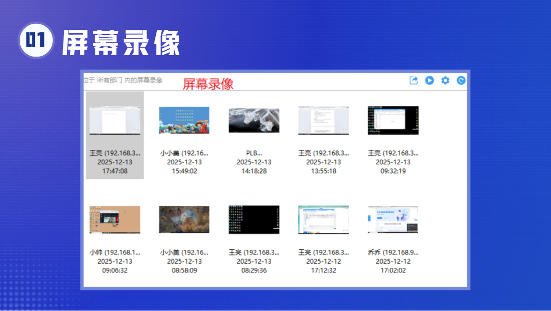Select the PLB recording thumbnail at 14:18:28
The image size is (551, 311).
(x=254, y=121)
